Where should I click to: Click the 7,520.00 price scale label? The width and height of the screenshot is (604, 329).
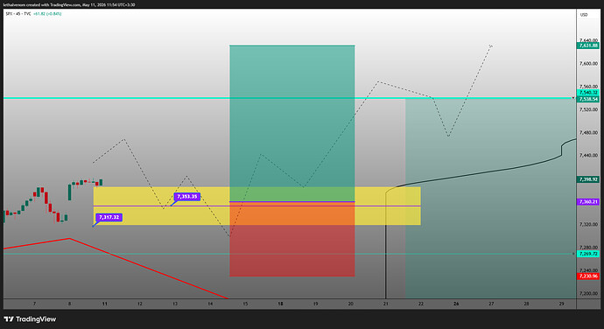point(588,109)
